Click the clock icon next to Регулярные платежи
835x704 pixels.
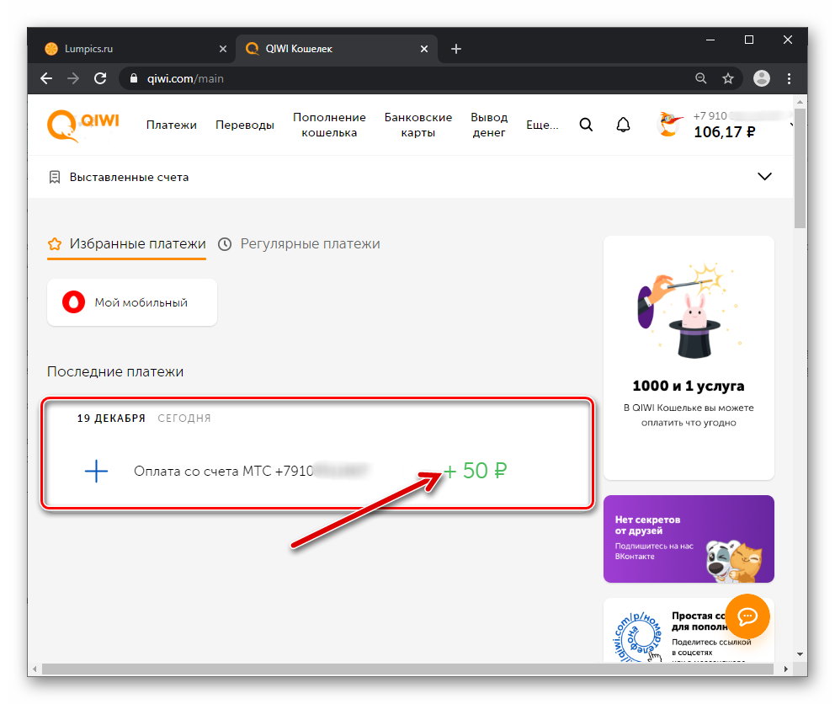tap(225, 244)
